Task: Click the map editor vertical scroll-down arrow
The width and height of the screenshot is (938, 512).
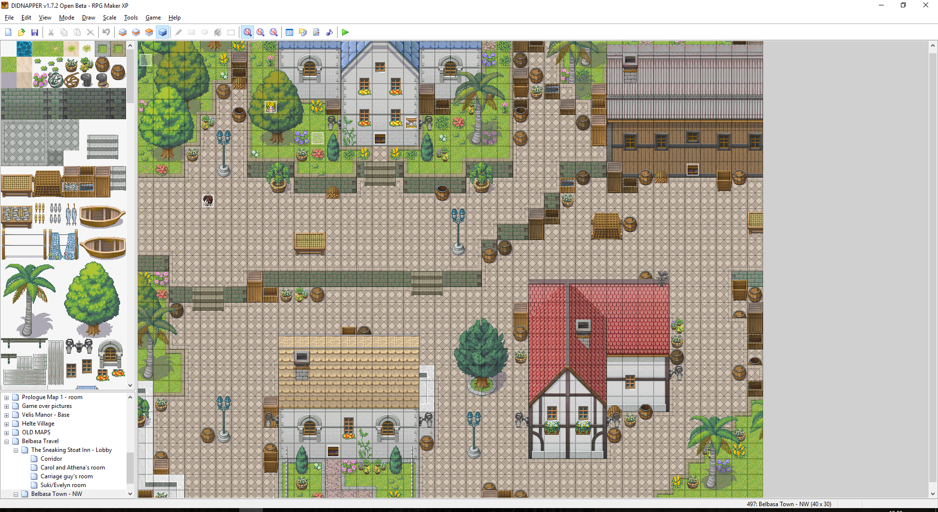Action: pos(933,494)
